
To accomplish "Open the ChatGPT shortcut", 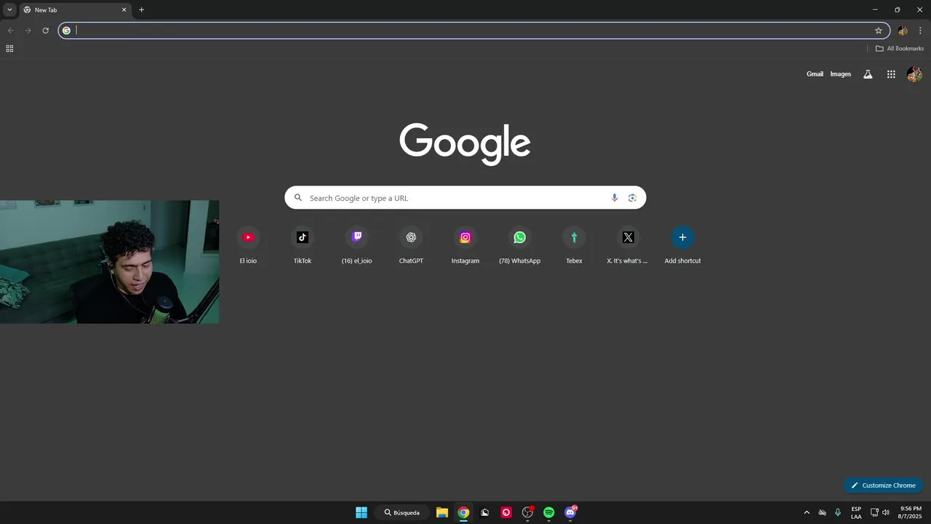I will tap(411, 245).
